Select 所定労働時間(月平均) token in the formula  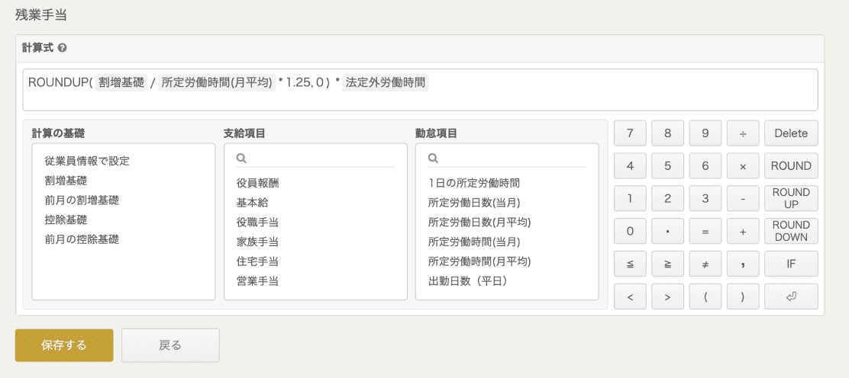point(217,83)
